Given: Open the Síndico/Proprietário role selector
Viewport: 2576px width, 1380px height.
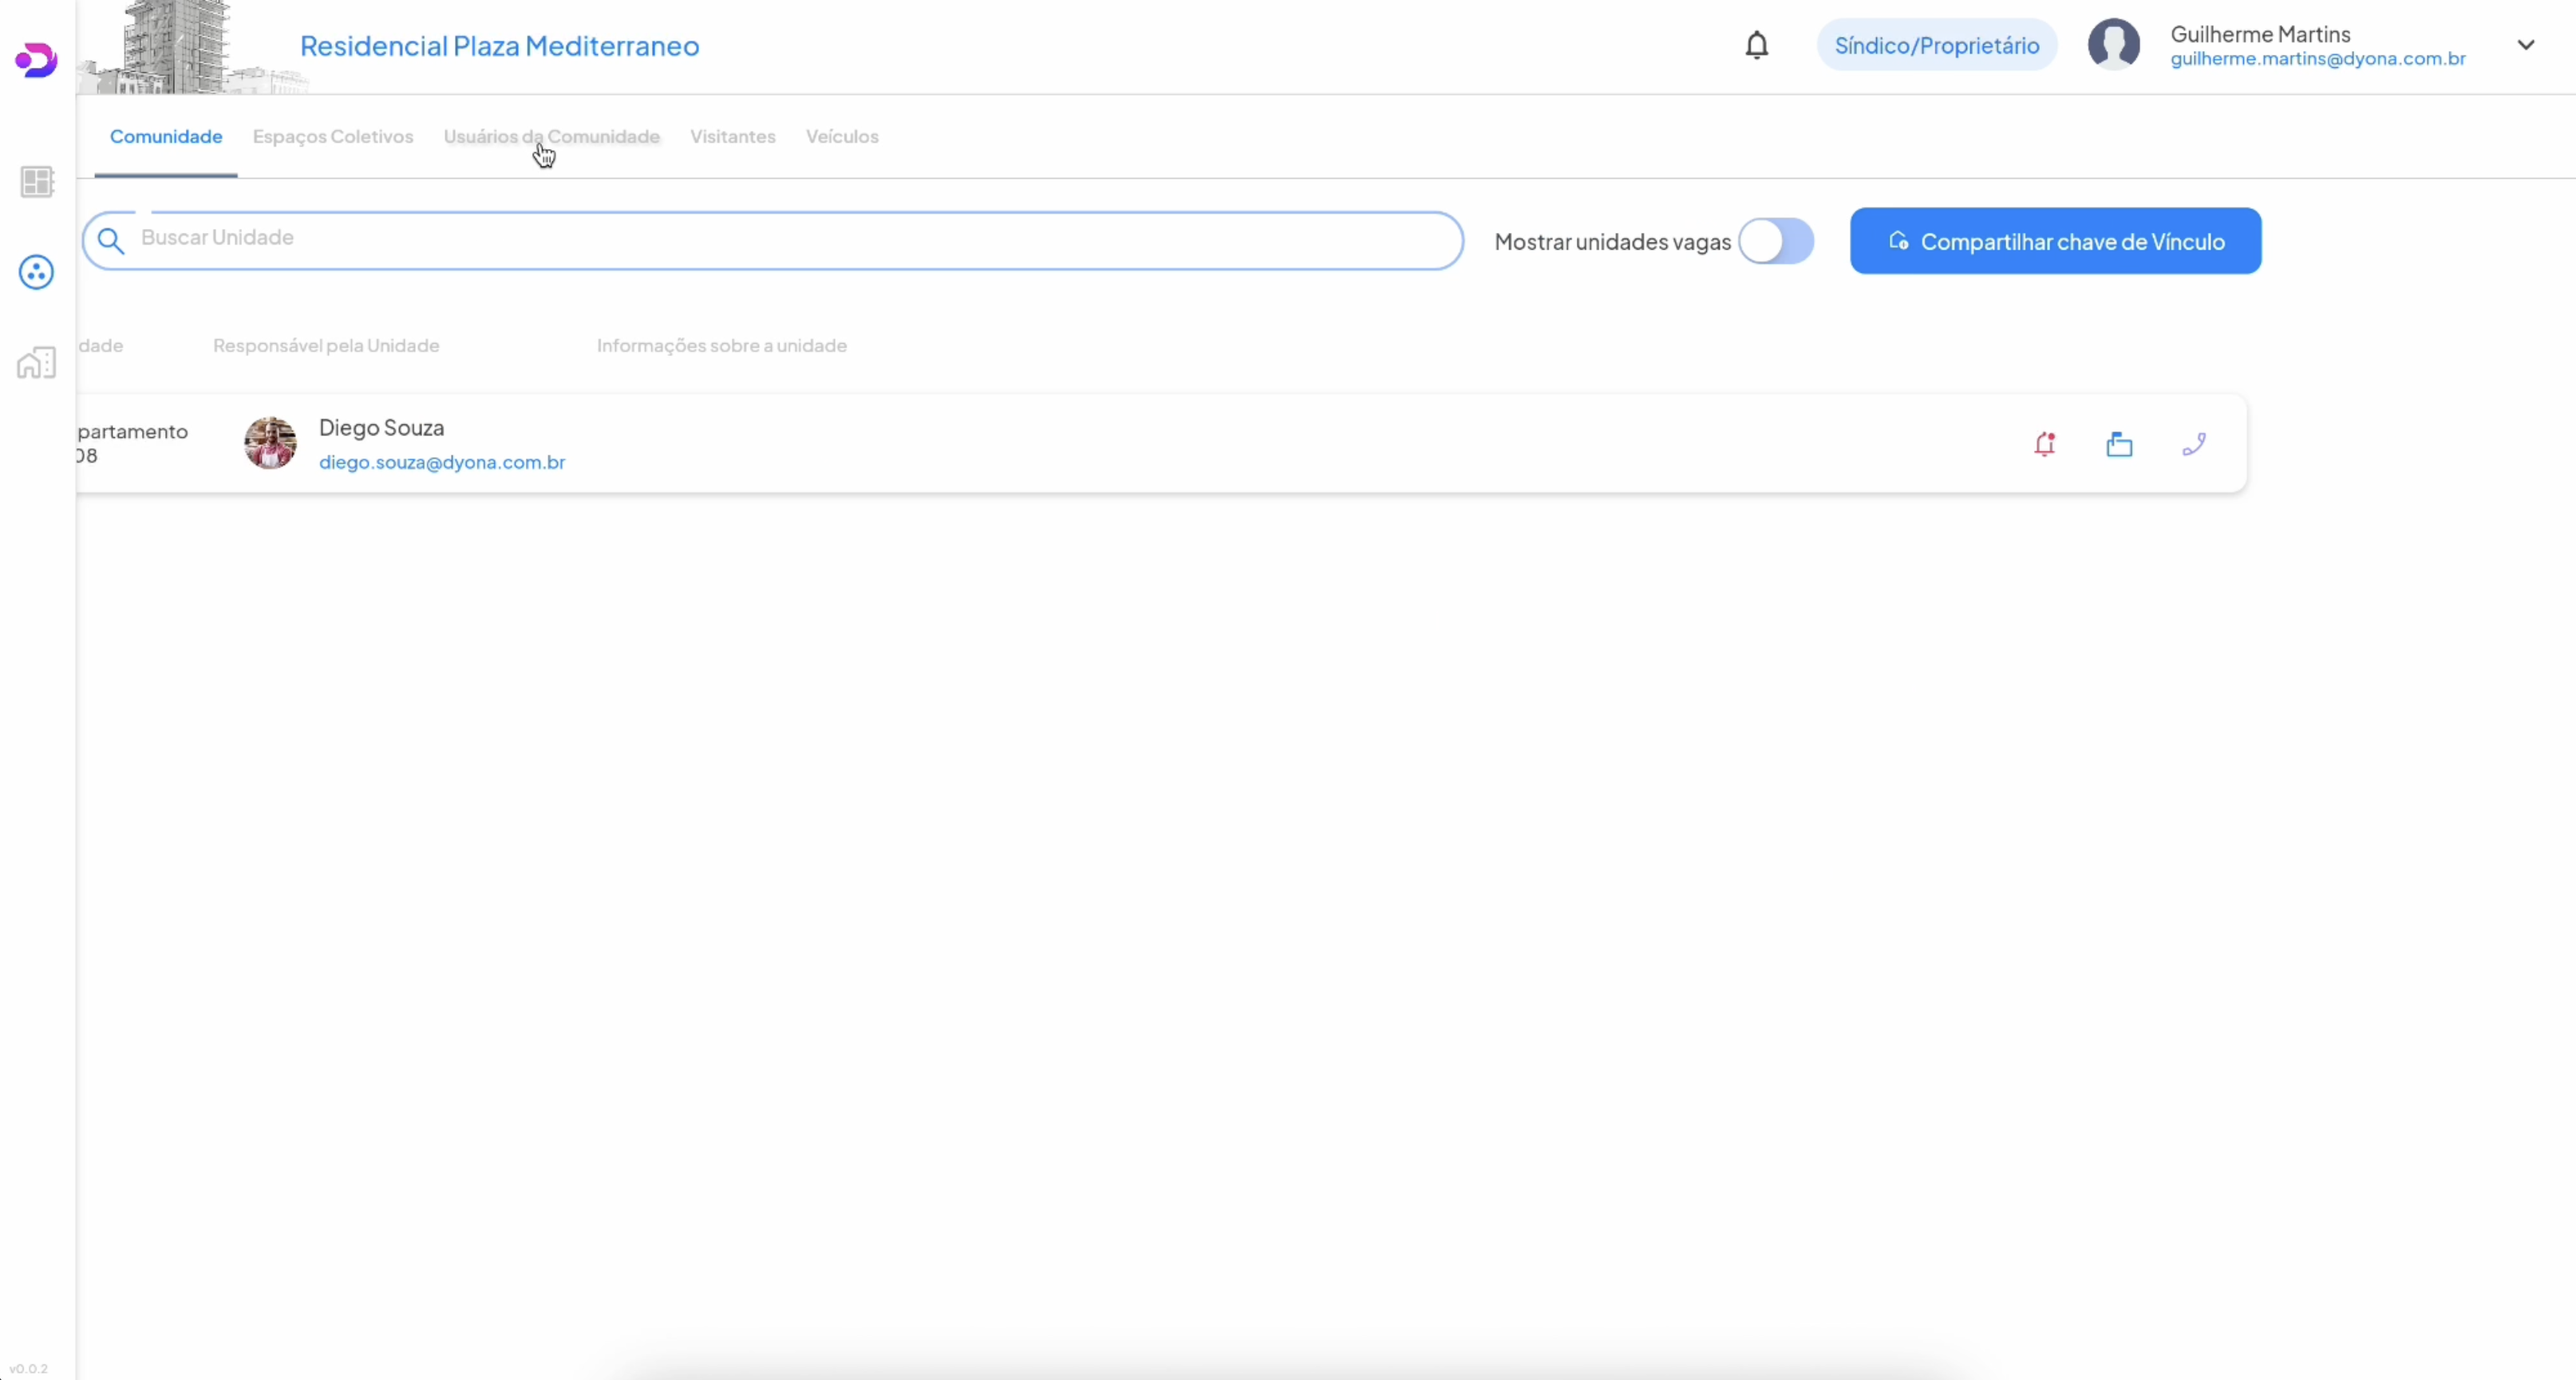Looking at the screenshot, I should [x=1936, y=46].
